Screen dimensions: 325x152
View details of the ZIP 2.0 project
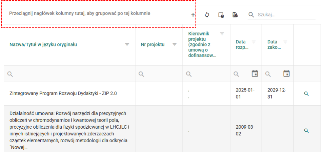(x=306, y=94)
